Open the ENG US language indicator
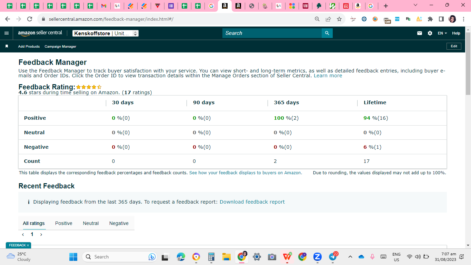The width and height of the screenshot is (471, 265). coord(397,257)
